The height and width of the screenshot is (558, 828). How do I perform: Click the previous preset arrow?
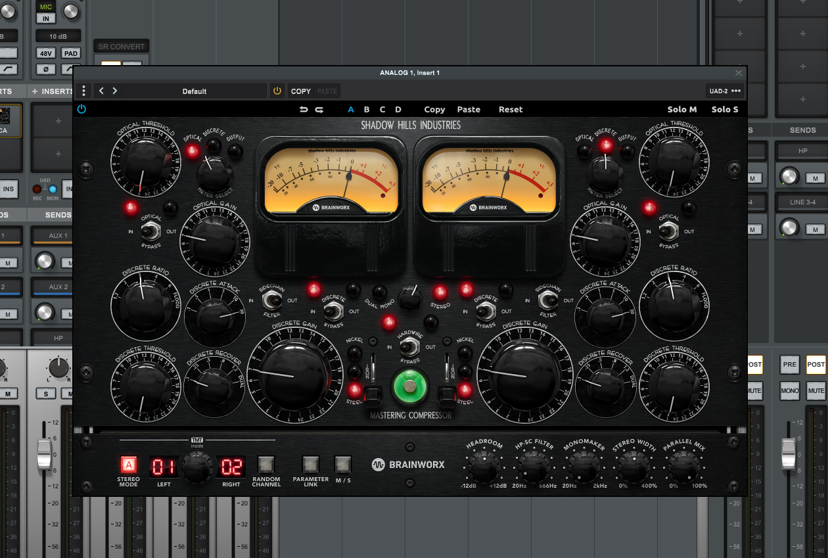[x=101, y=91]
